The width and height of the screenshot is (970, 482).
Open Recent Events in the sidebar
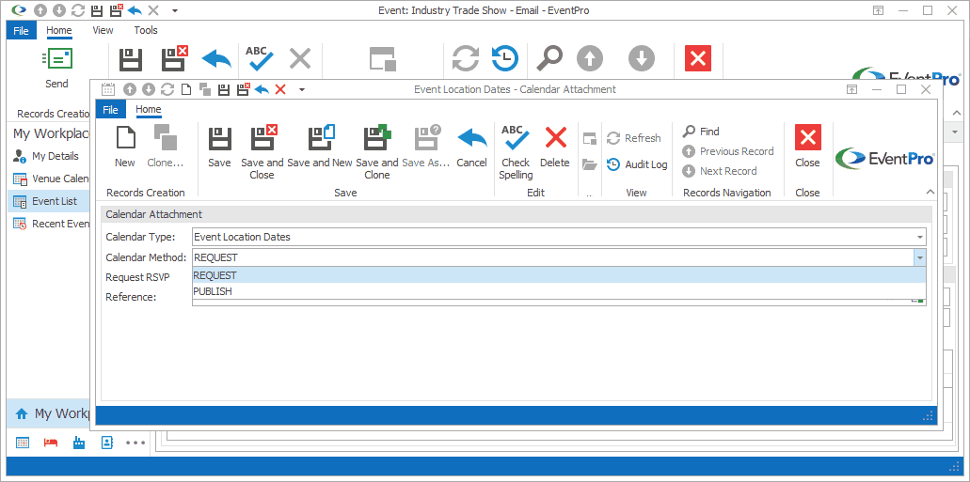click(48, 224)
